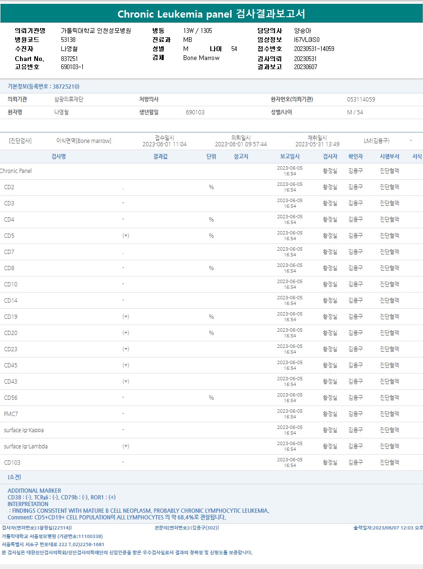Click the [진단검사] label
Screen dimensions: 423x569
20,141
